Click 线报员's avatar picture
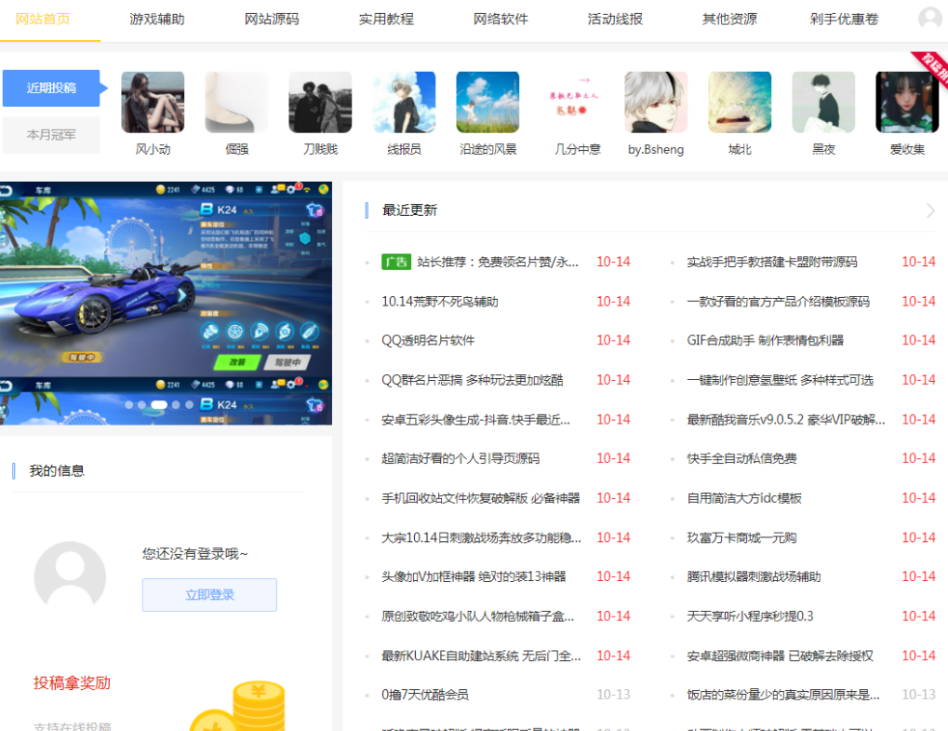 coord(404,101)
